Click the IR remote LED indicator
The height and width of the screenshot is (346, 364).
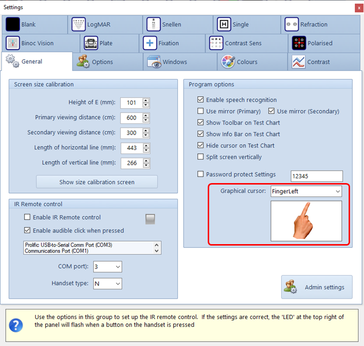(151, 219)
